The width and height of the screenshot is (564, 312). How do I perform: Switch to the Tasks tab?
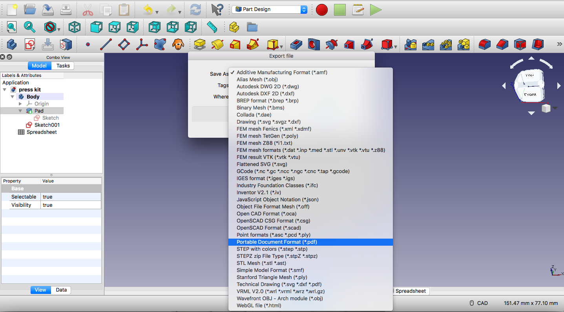tap(63, 66)
